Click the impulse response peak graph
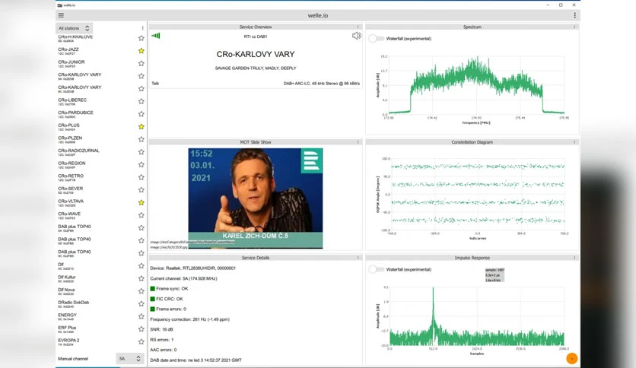636x368 pixels. [x=476, y=316]
